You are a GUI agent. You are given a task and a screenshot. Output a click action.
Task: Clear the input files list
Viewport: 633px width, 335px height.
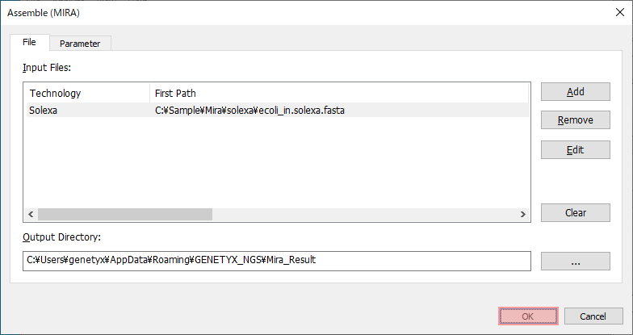click(x=575, y=213)
